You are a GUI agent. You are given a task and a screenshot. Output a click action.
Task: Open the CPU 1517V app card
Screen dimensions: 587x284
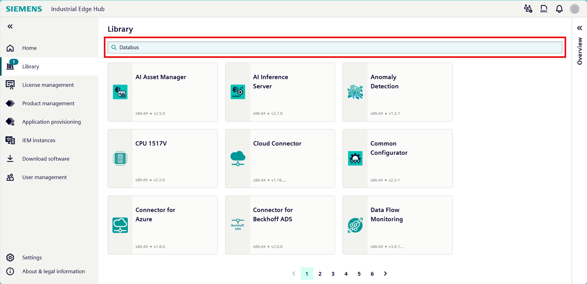[x=162, y=159]
